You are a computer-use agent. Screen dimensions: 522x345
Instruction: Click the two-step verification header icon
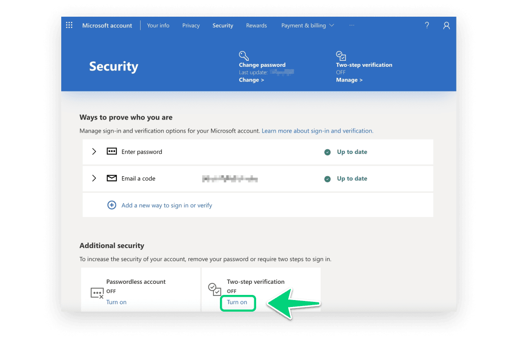pyautogui.click(x=341, y=56)
